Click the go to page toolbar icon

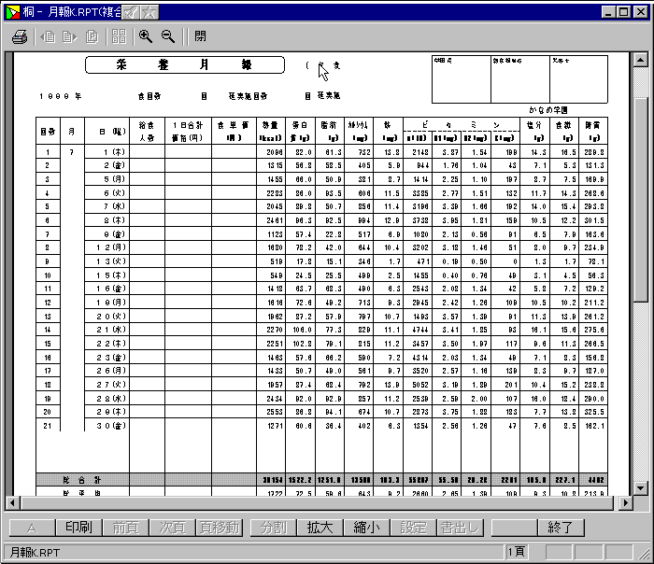pos(92,37)
